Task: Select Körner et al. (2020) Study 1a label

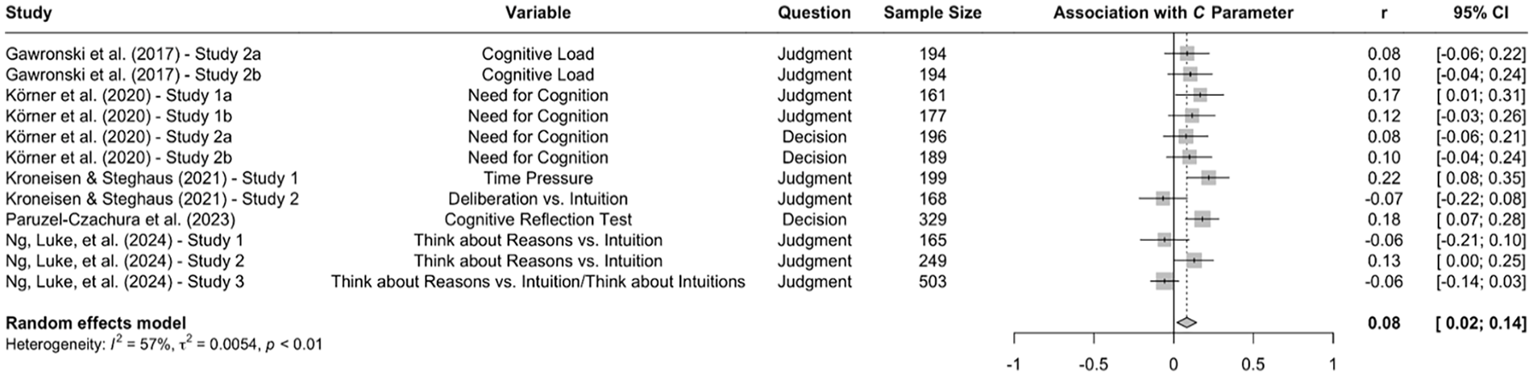Action: [118, 95]
